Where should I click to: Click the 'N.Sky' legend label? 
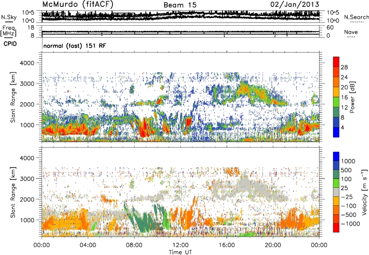[x=9, y=17]
